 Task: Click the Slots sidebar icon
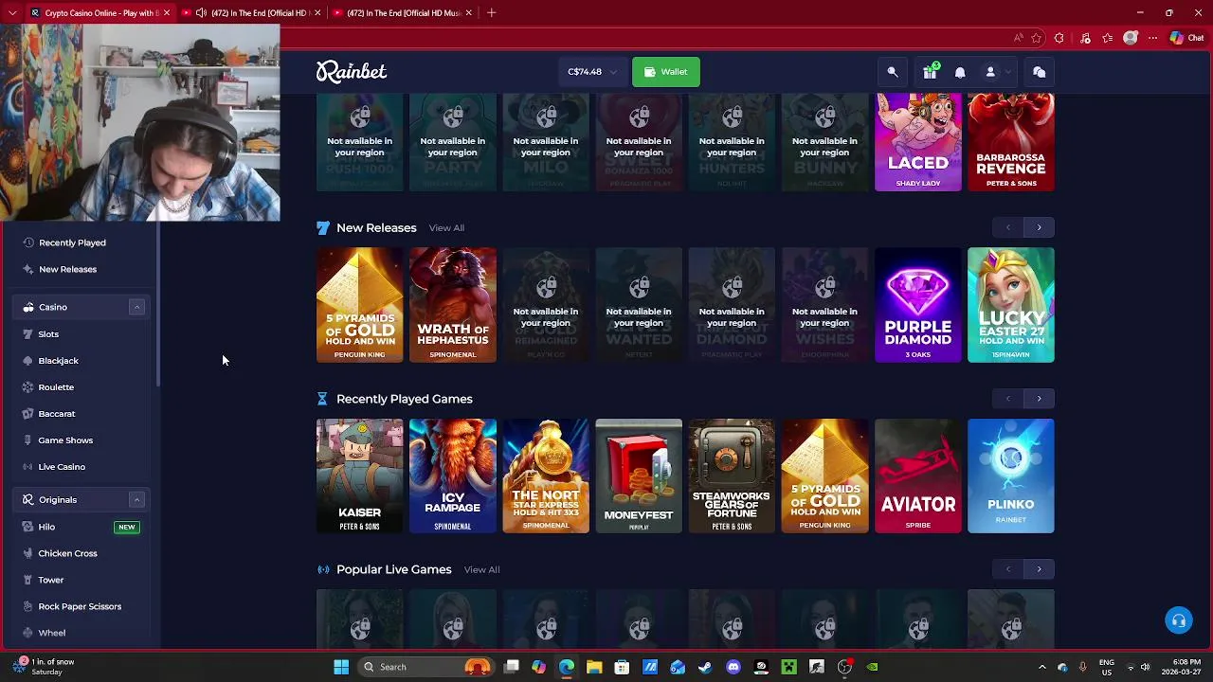pyautogui.click(x=28, y=333)
